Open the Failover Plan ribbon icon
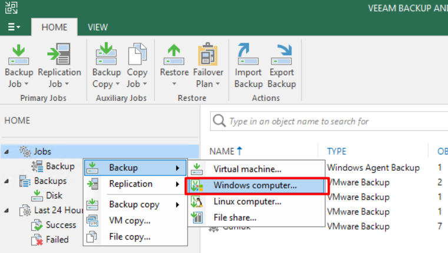 click(x=208, y=65)
